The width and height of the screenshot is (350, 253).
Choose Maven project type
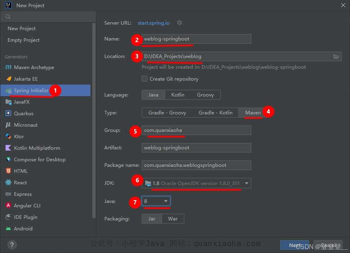(253, 113)
